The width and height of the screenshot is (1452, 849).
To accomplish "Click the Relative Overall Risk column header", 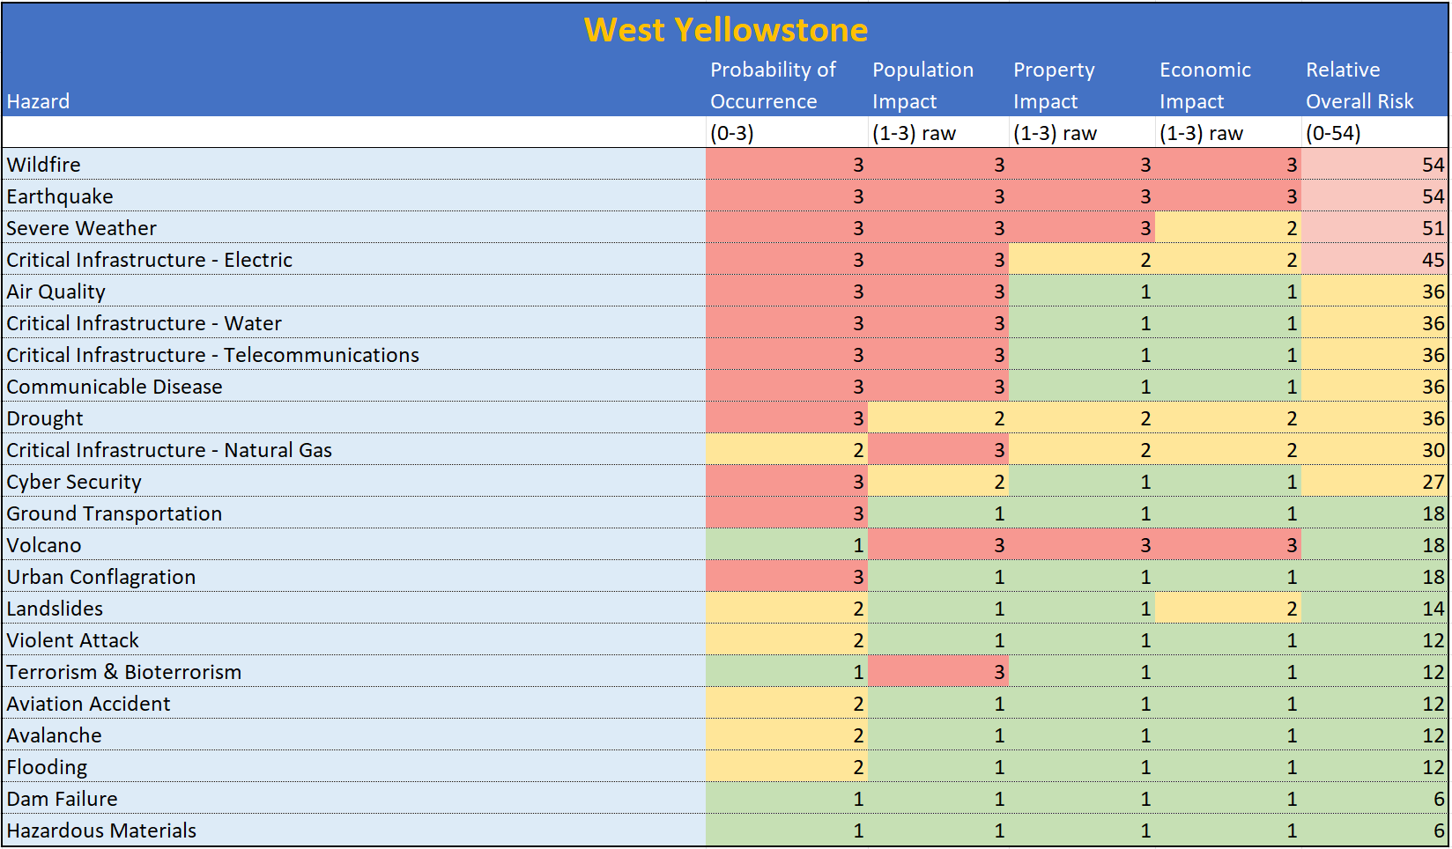I will tap(1359, 85).
